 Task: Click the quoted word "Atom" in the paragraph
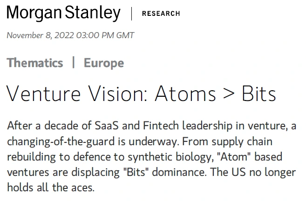pos(234,157)
